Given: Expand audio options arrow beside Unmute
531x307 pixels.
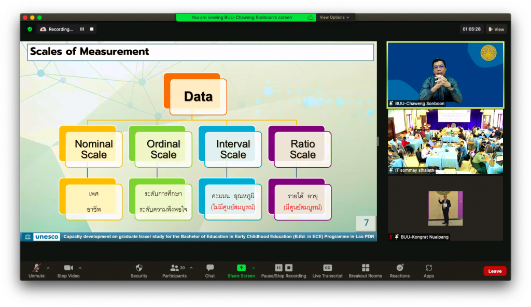Looking at the screenshot, I should click(x=48, y=268).
